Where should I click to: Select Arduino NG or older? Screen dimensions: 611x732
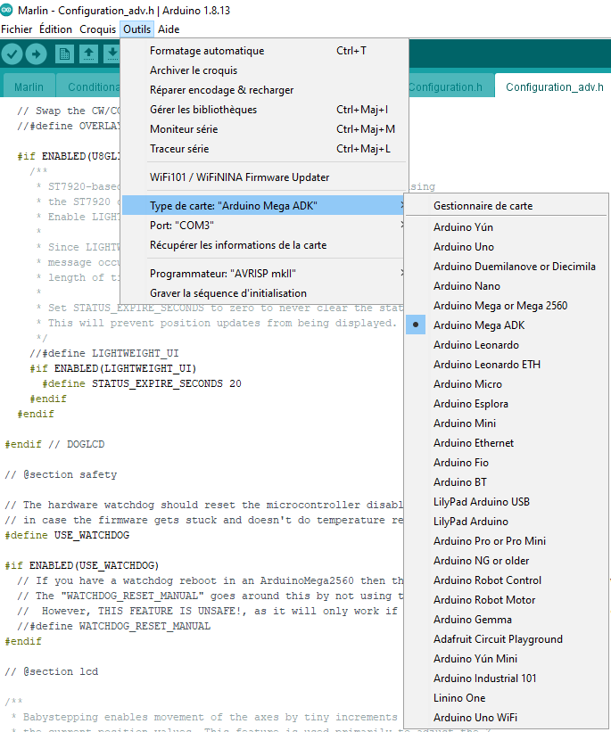[x=507, y=561]
